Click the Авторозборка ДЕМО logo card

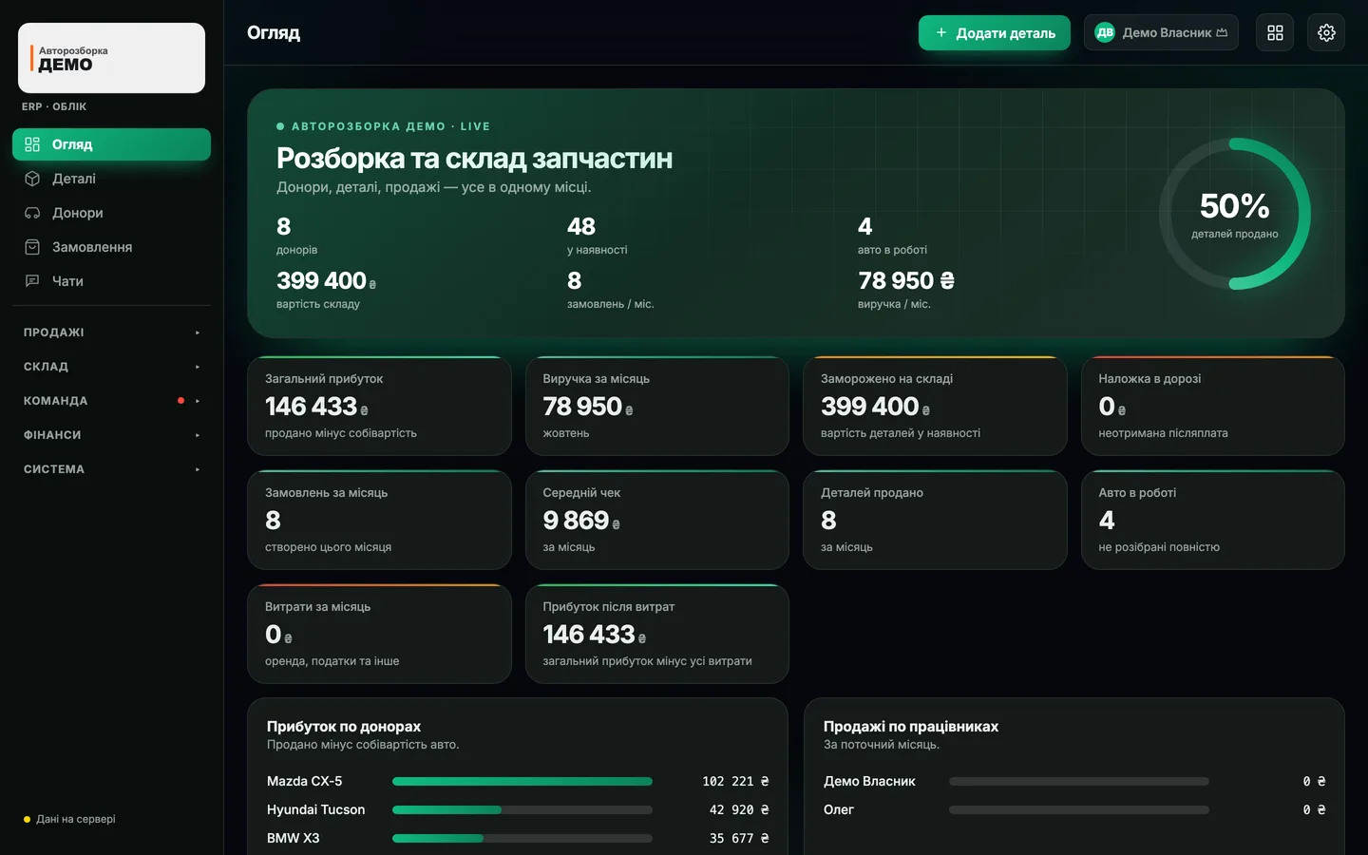[111, 58]
